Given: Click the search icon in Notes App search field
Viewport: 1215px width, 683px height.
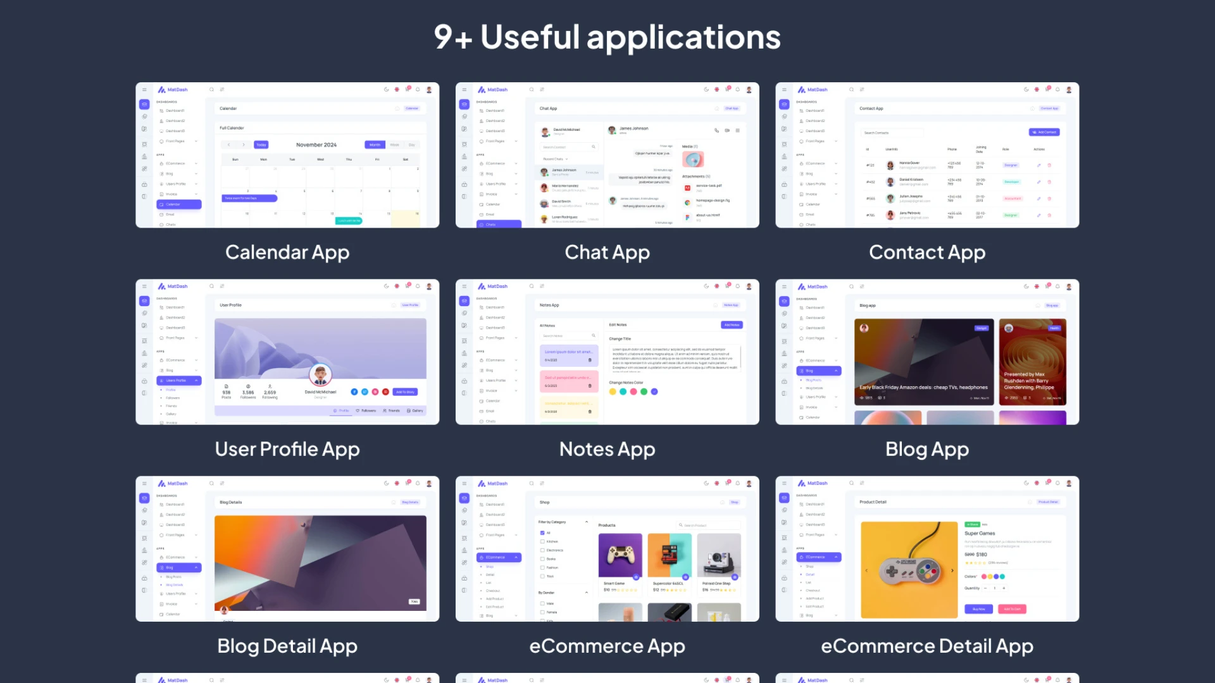Looking at the screenshot, I should click(x=594, y=336).
